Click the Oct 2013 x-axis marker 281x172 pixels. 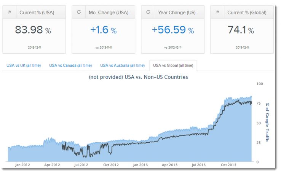[x=229, y=165]
